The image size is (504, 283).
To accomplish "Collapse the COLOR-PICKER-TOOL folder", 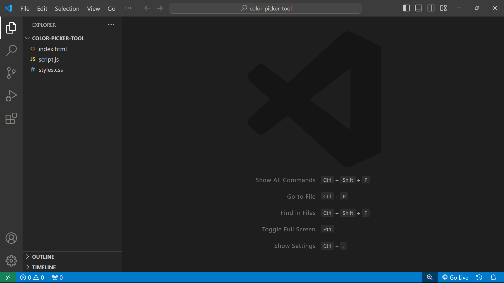I will click(x=27, y=38).
